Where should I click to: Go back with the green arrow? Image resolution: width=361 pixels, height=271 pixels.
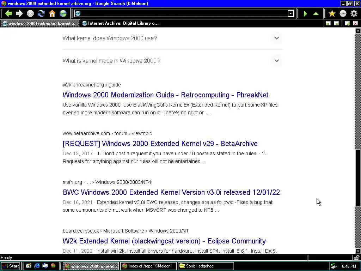click(8, 14)
